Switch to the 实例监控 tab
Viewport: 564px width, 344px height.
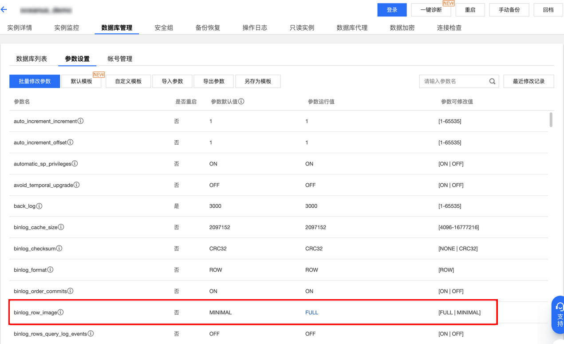(x=67, y=28)
